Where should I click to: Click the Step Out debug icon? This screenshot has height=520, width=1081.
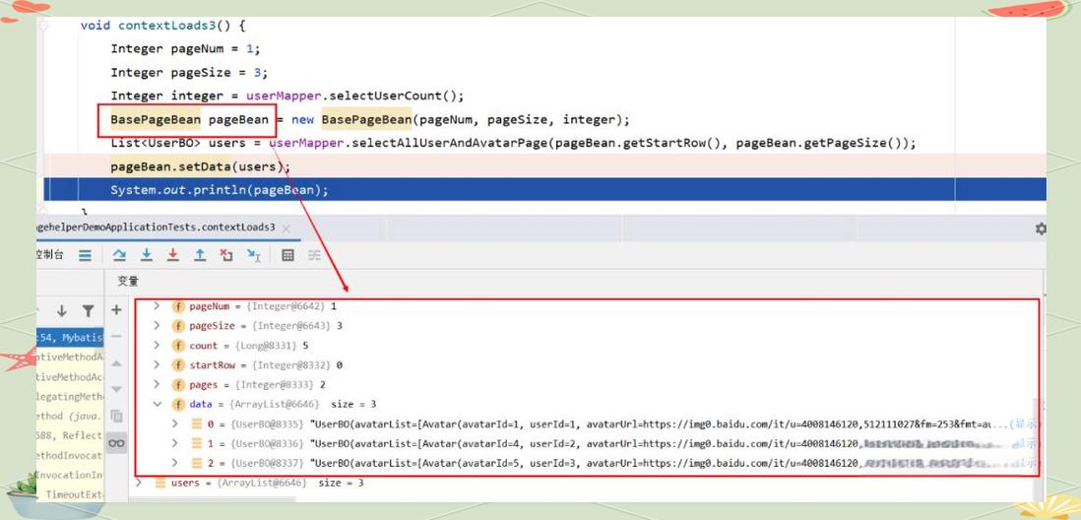200,255
